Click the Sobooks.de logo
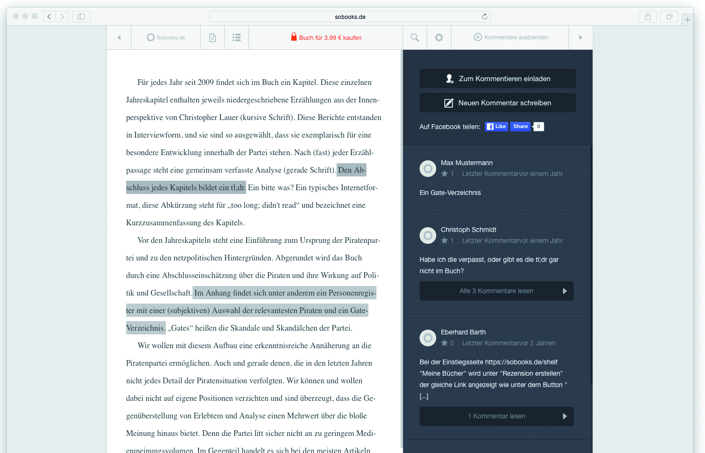This screenshot has width=705, height=453. click(x=166, y=37)
